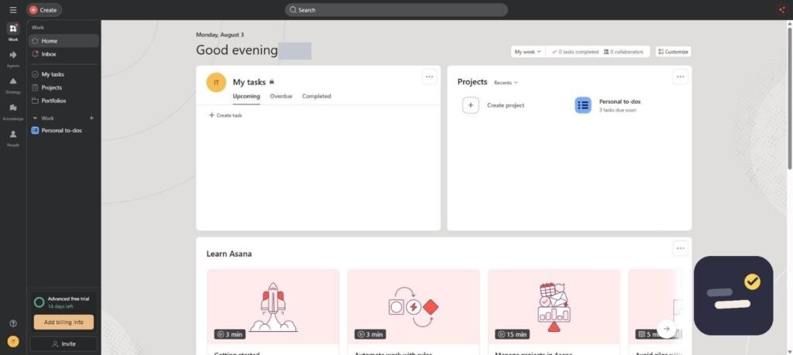
Task: Open the Recents dropdown in the Projects widget
Action: pos(506,83)
